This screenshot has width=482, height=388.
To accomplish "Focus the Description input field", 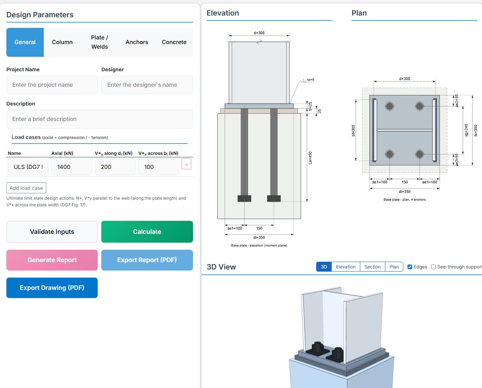I will click(100, 119).
